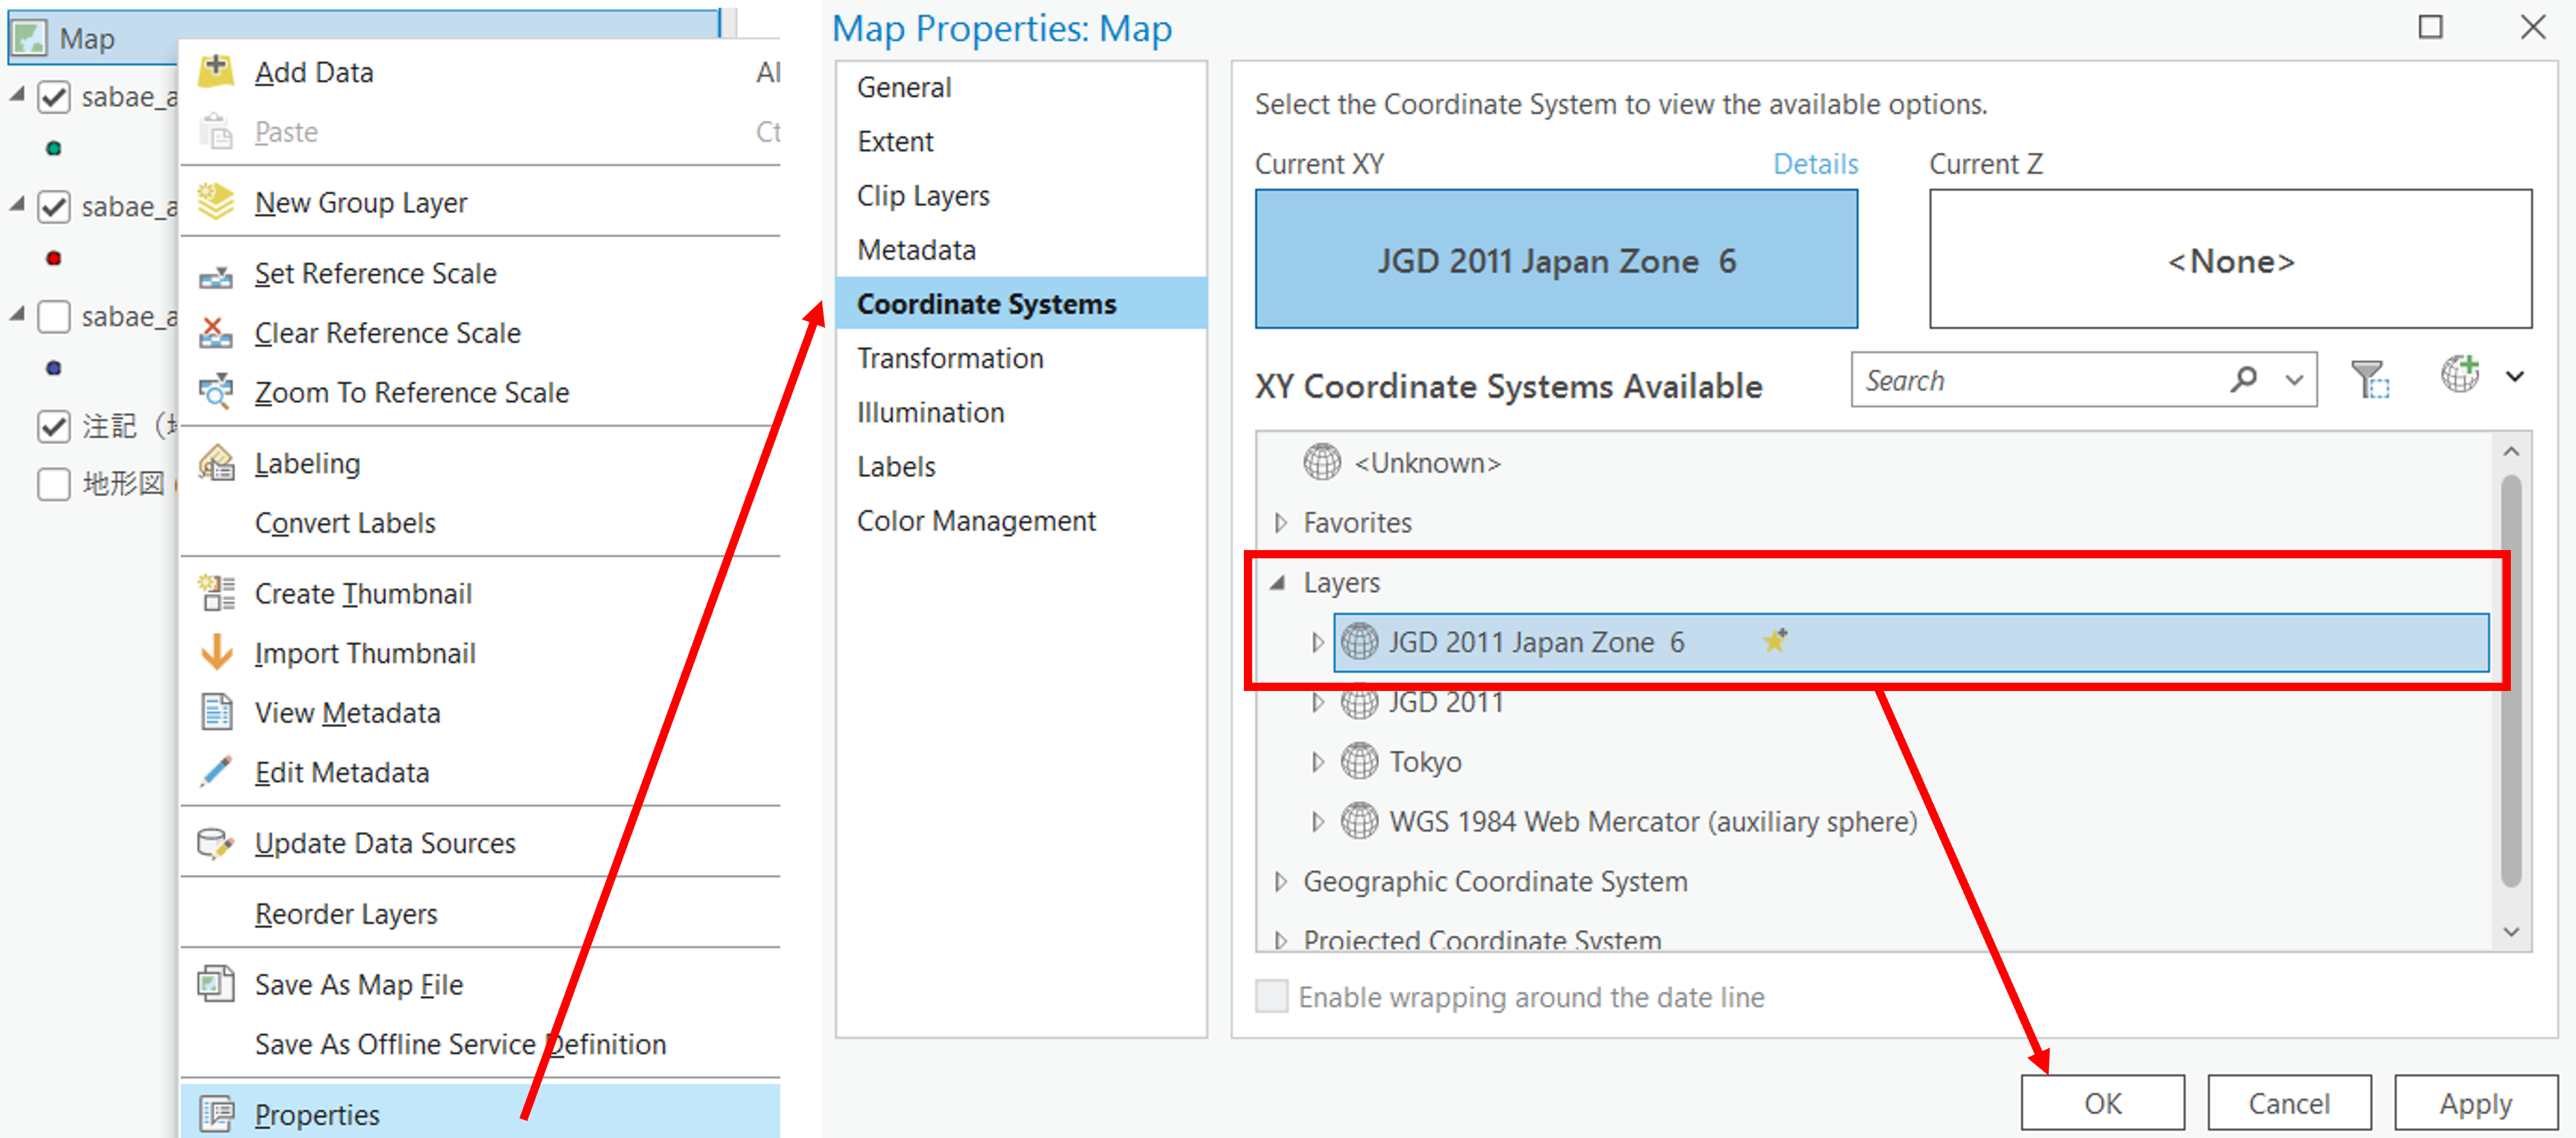The height and width of the screenshot is (1138, 2576).
Task: Uncheck the first sabae_a layer checkbox
Action: (54, 97)
